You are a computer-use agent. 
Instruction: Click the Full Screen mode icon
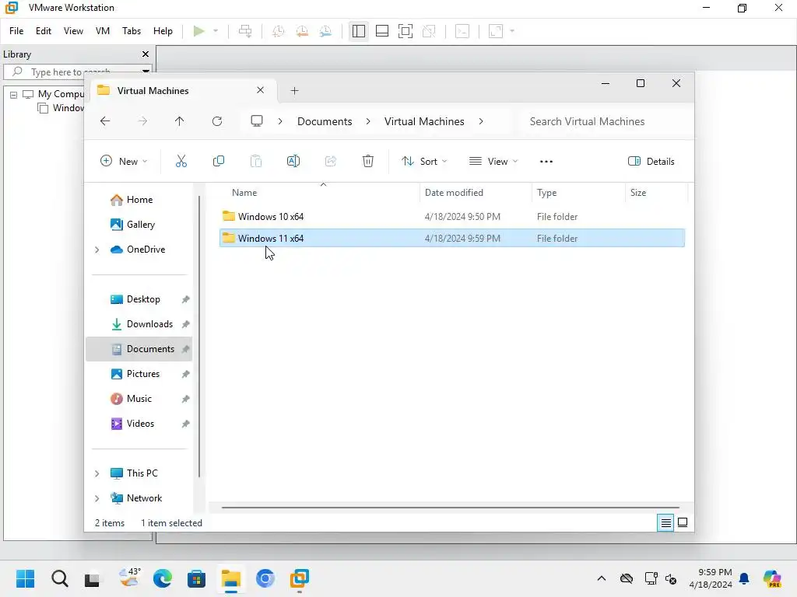point(405,31)
